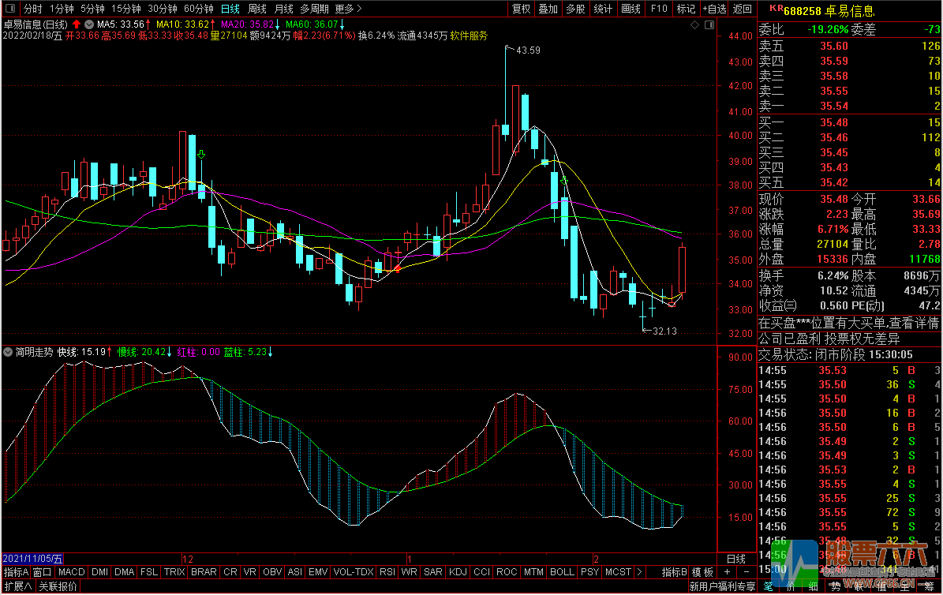Activate the 画线 drawing tool

pos(631,9)
